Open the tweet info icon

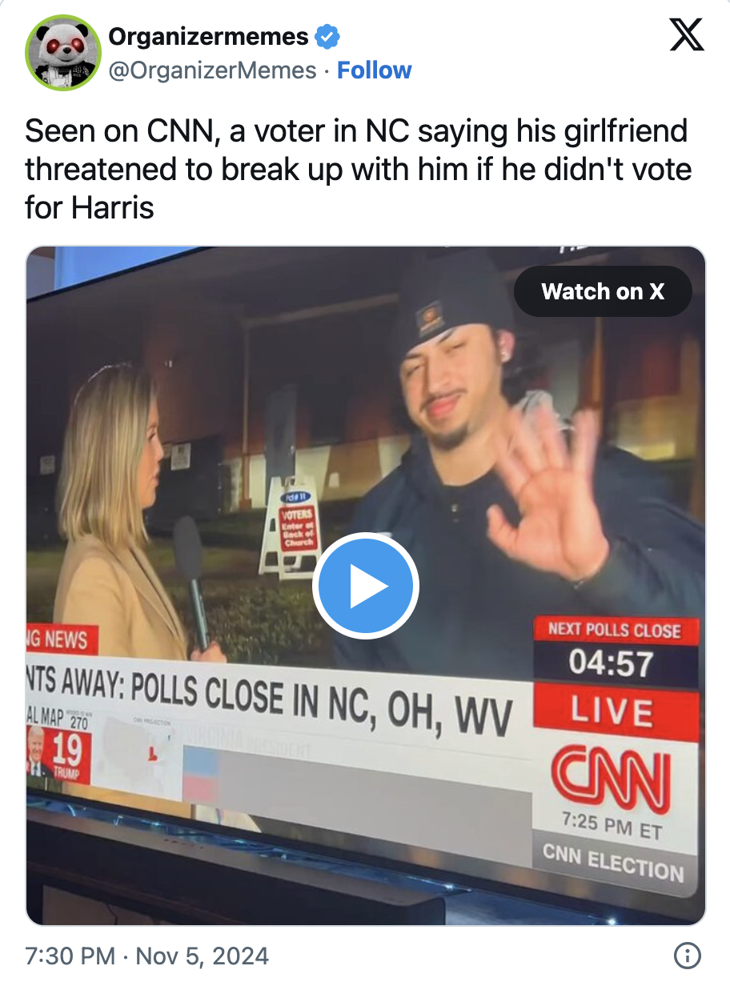tap(688, 955)
